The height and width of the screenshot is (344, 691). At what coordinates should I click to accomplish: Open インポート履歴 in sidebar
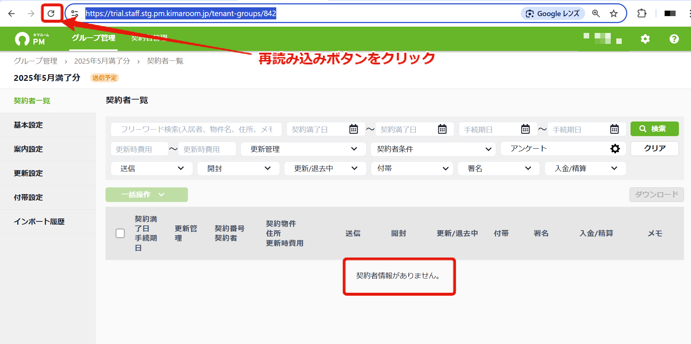[48, 221]
